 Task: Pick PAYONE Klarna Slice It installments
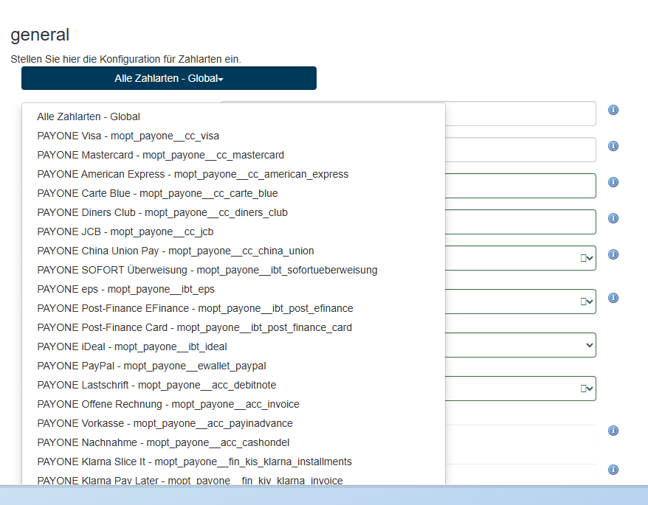click(x=194, y=462)
